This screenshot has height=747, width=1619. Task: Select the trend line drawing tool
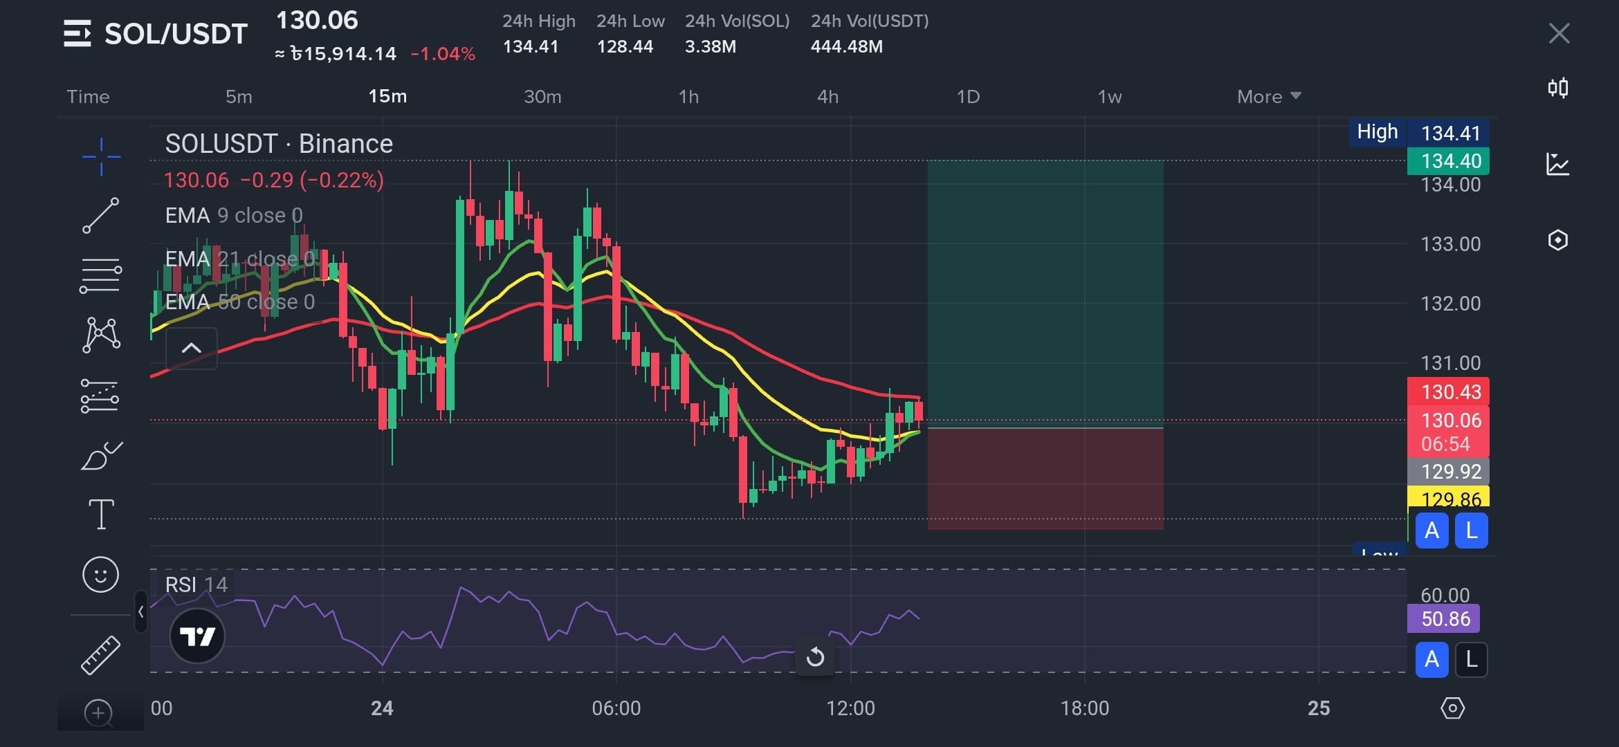pyautogui.click(x=101, y=215)
